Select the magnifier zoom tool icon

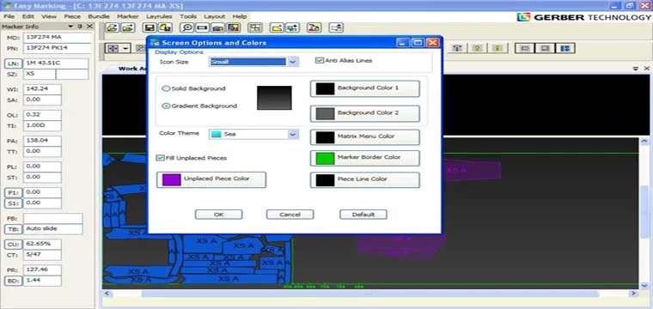[x=186, y=27]
